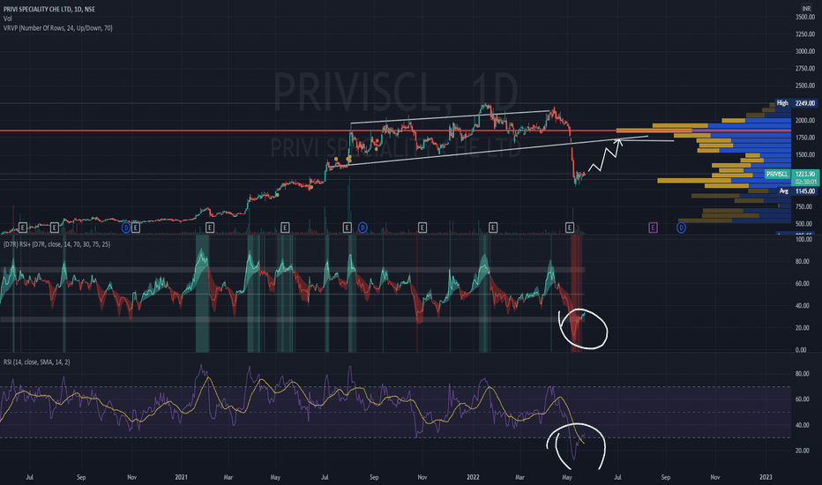822x485 pixels.
Task: Click the 2023 label on the time axis
Action: click(766, 477)
